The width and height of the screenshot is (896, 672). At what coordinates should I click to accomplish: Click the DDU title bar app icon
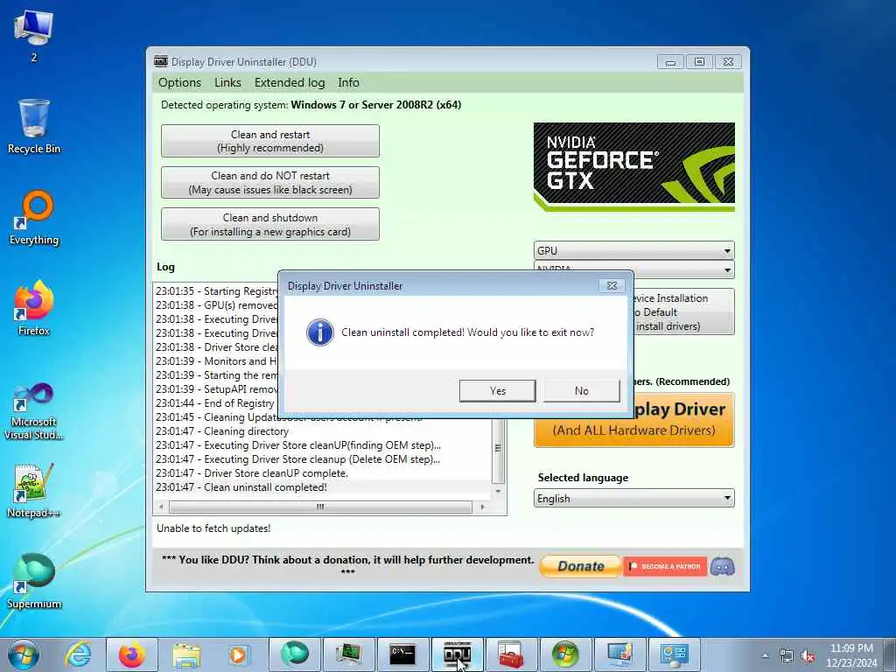(x=161, y=61)
